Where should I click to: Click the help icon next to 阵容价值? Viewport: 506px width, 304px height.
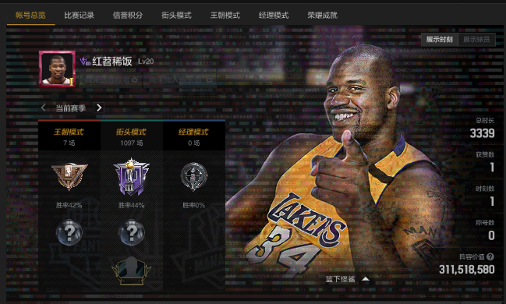coord(490,256)
